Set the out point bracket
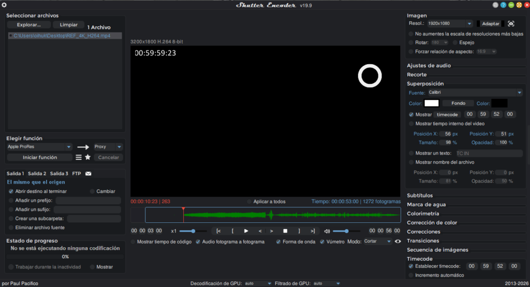 [299, 231]
